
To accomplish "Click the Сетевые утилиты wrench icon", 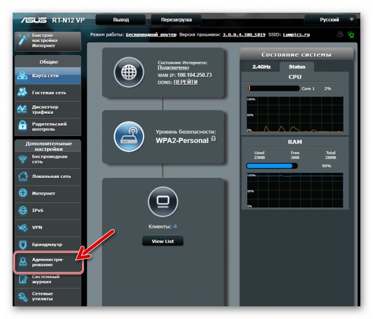I will [x=23, y=297].
